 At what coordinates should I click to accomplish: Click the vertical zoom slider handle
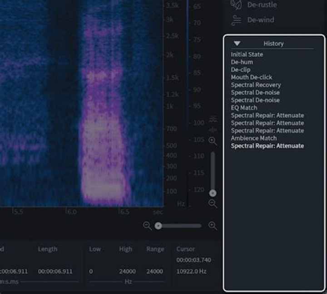(x=213, y=193)
